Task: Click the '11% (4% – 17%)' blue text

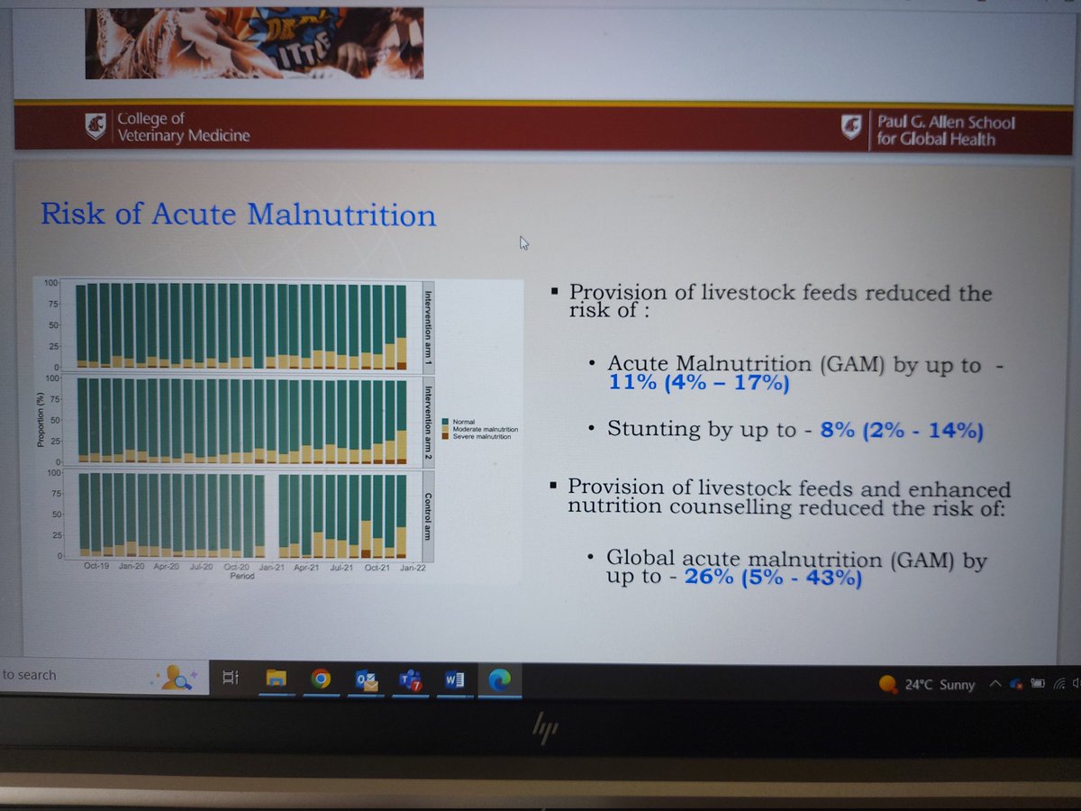Action: 698,384
